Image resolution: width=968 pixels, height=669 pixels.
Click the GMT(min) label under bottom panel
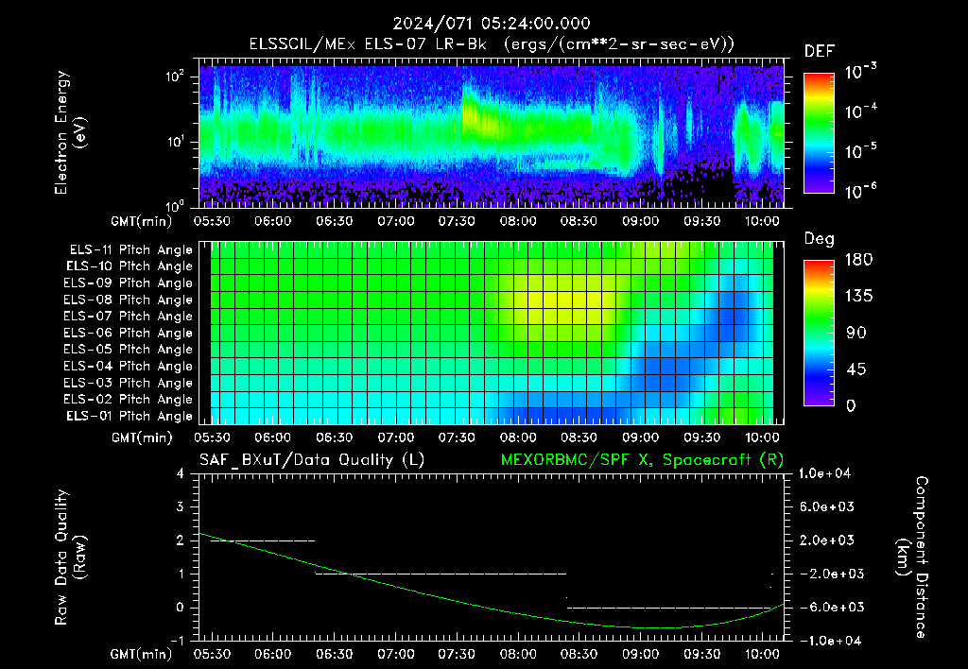click(x=142, y=654)
